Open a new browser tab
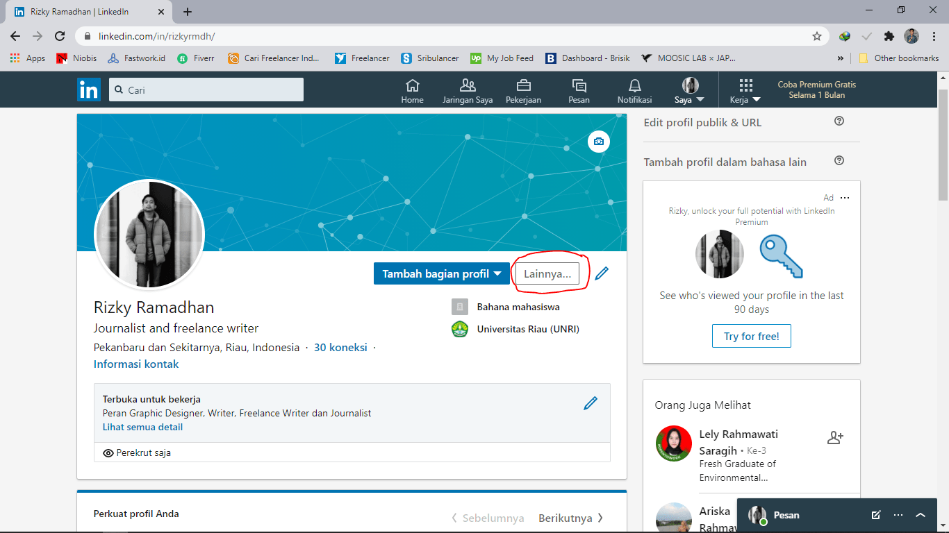The image size is (949, 533). (188, 12)
